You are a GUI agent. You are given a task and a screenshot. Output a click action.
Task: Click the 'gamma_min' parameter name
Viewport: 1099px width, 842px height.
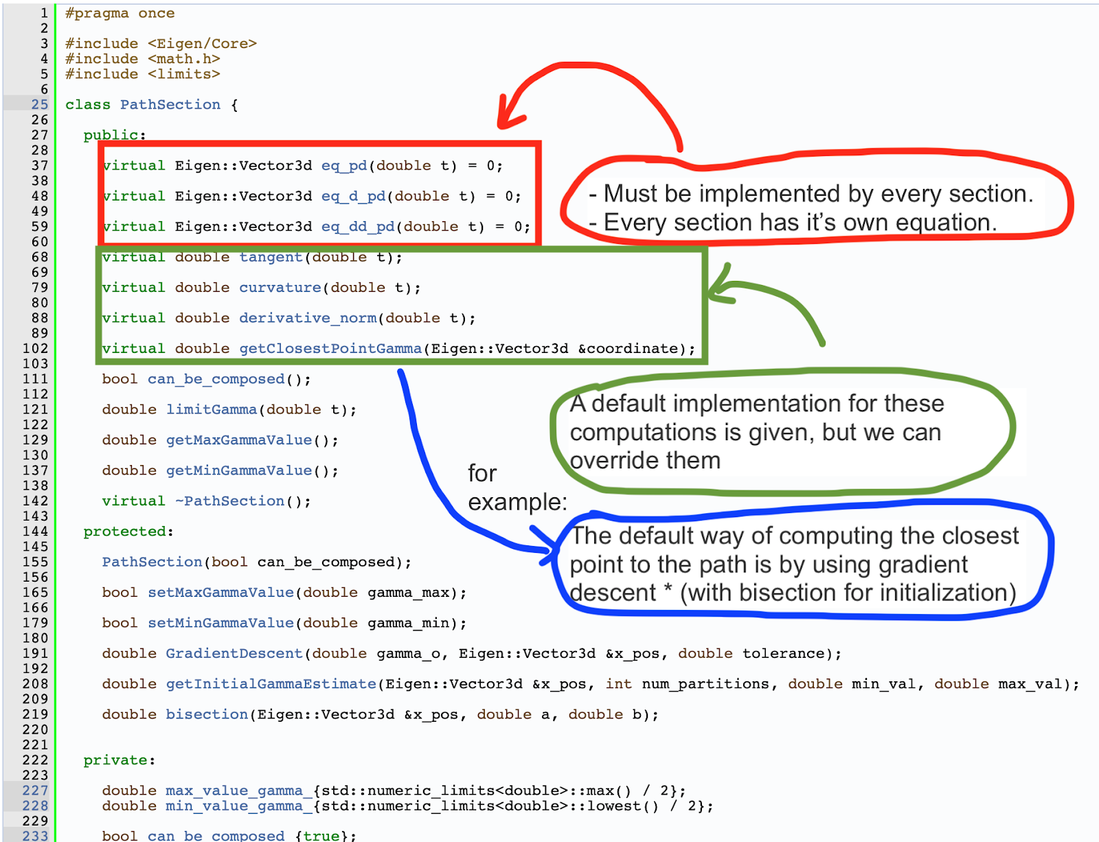tap(408, 623)
